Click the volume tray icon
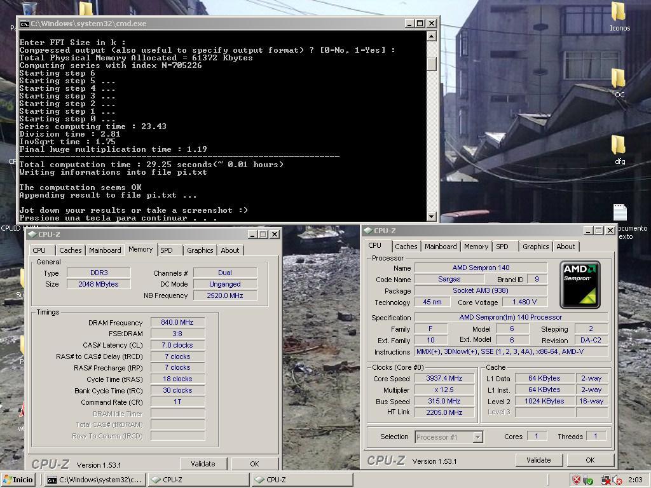Viewport: 651px width, 488px height. [617, 480]
